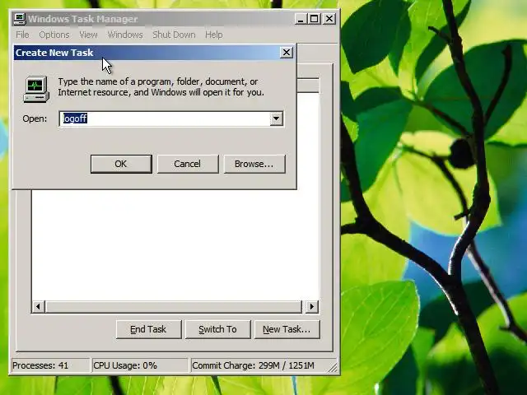Close the Create New Task dialog
This screenshot has width=527, height=395.
pyautogui.click(x=287, y=53)
